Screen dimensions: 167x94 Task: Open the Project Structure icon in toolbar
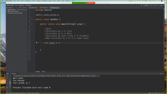(x=161, y=5)
